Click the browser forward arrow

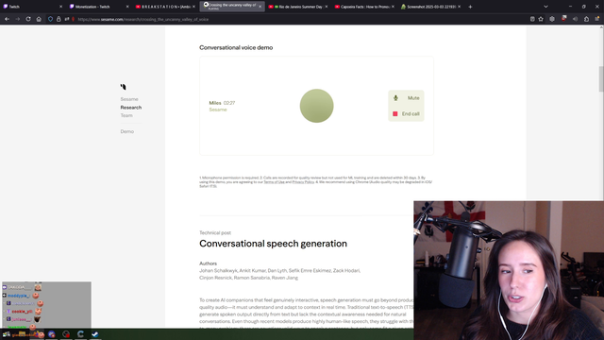tap(18, 19)
